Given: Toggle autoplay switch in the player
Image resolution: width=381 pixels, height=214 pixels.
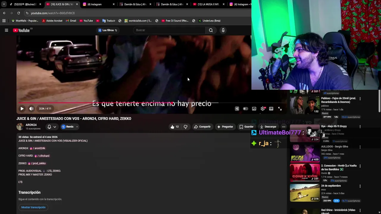Looking at the screenshot, I should (245, 109).
